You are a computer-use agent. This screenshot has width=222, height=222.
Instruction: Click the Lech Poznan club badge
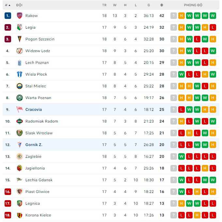(19, 63)
